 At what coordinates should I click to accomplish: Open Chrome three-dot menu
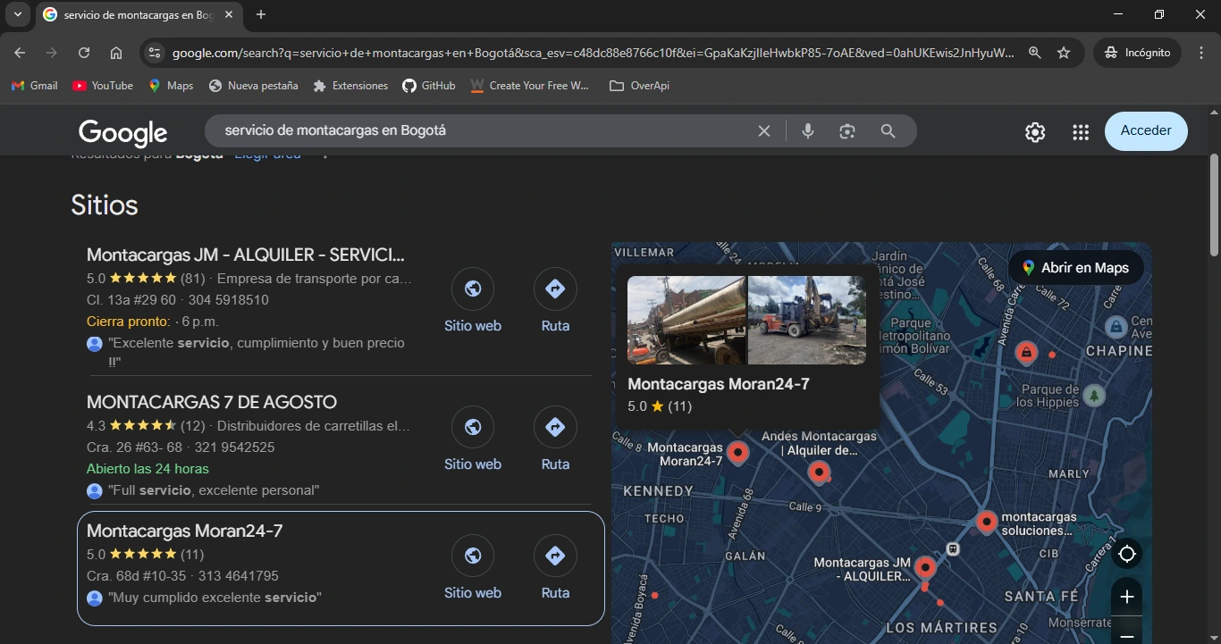1201,53
